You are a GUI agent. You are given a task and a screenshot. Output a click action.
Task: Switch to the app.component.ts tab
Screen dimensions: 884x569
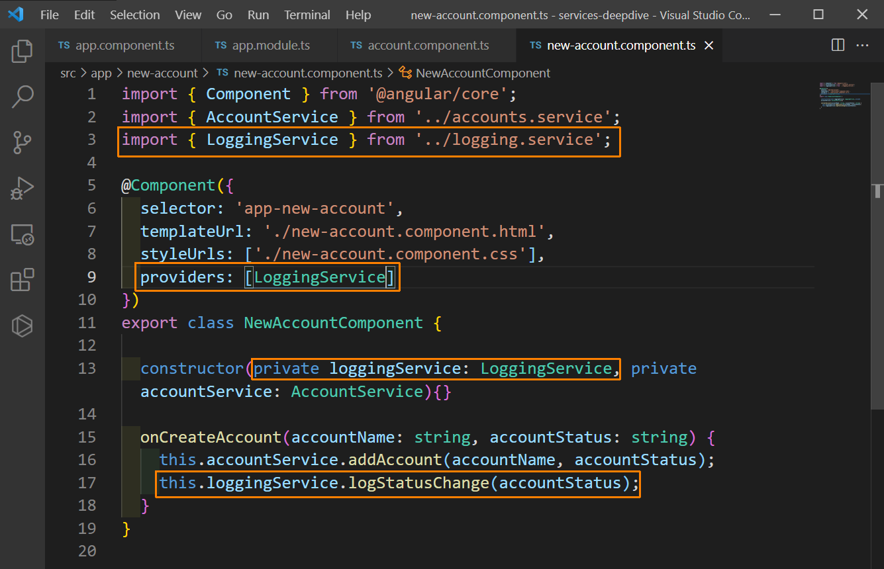click(124, 46)
